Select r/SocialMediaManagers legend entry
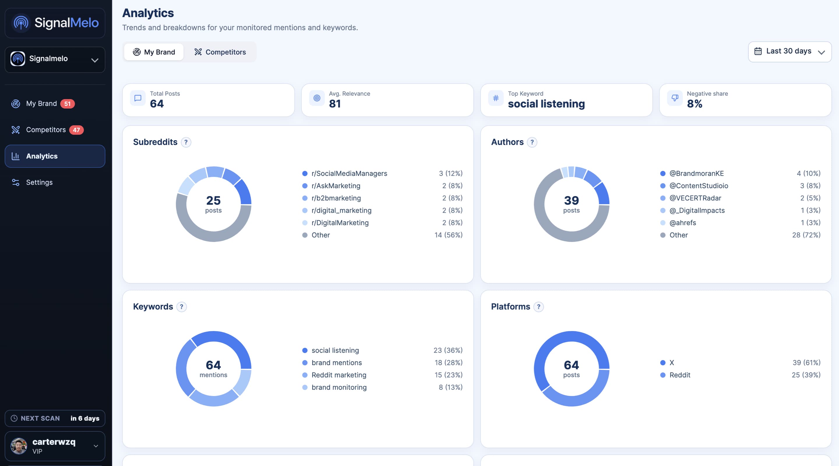This screenshot has height=466, width=839. click(383, 173)
